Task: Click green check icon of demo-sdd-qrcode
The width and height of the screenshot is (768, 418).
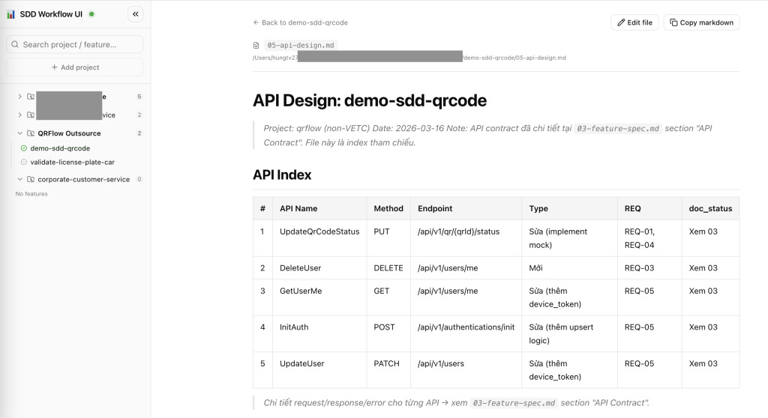Action: [23, 148]
